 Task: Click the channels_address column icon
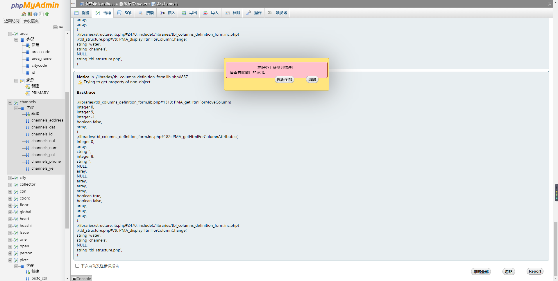pos(28,121)
